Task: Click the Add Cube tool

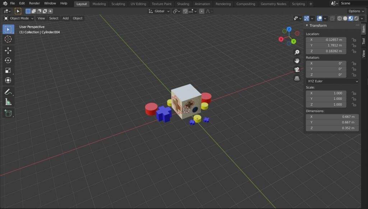Action: (8, 113)
